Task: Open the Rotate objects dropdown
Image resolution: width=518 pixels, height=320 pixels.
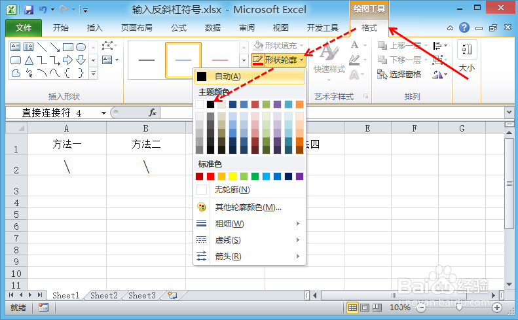Action: pyautogui.click(x=439, y=75)
